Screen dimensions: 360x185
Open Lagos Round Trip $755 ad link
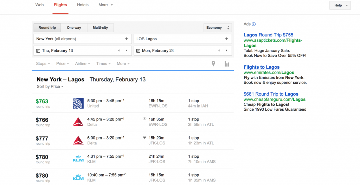(268, 35)
